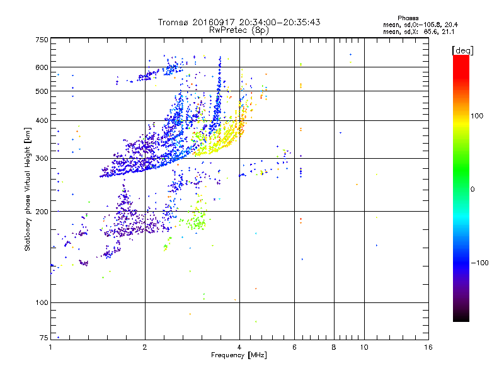
Task: Click the plot title 'Tromsø 20160917 20:34:00-20:35:43'
Action: (x=239, y=22)
